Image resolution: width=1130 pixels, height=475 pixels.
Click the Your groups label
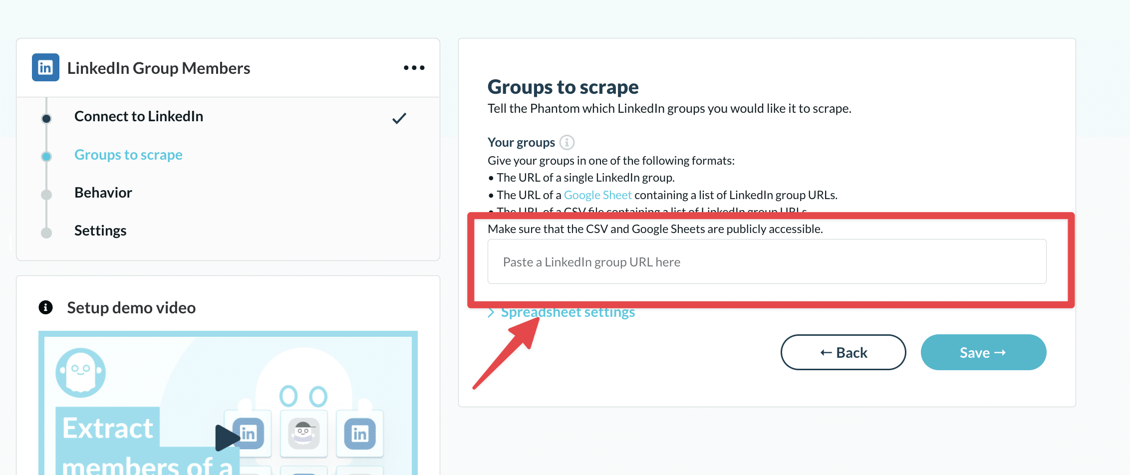coord(521,143)
